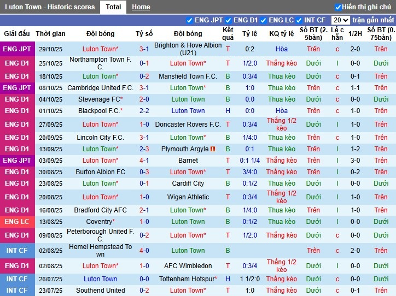Viewport: 396px width, 296px height.
Task: Click the Hòa result in Blackpool row
Action: pos(282,111)
